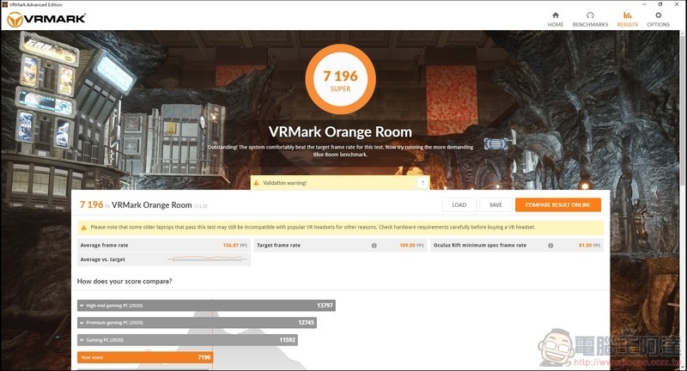Click the Average vs. target graph line
The width and height of the screenshot is (687, 371).
coord(207,258)
